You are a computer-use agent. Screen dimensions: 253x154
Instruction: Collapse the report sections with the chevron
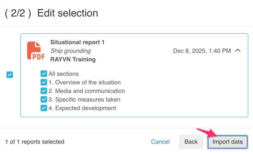click(x=238, y=51)
